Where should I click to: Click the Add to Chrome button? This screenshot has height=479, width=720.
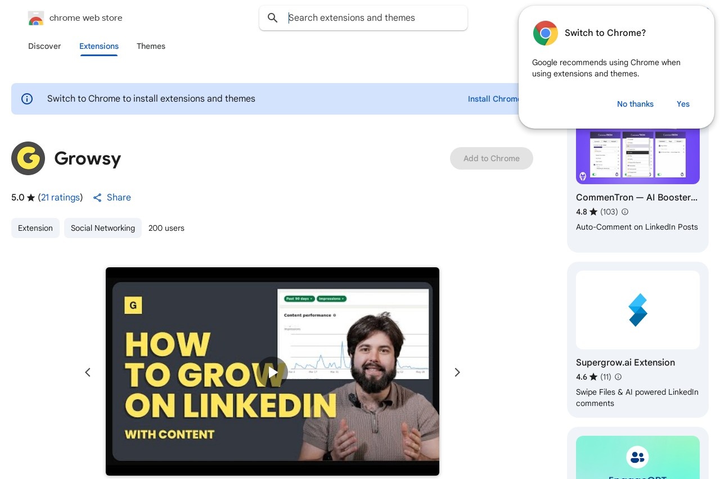(x=492, y=158)
